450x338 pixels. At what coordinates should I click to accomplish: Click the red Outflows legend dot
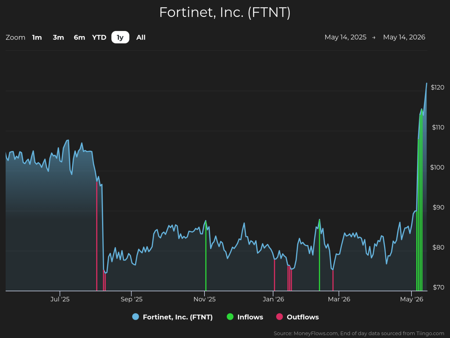(x=280, y=317)
